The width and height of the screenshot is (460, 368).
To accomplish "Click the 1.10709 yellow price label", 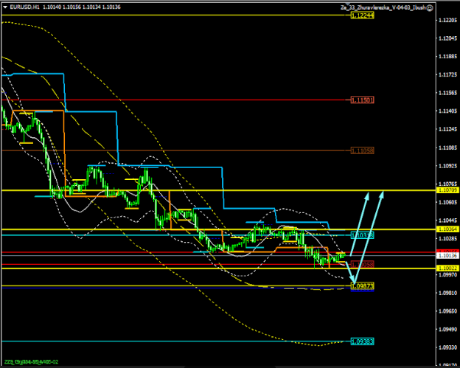I will pyautogui.click(x=446, y=190).
